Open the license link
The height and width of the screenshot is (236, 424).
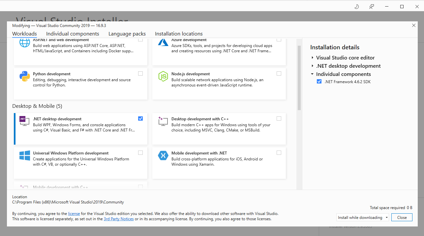pos(74,213)
